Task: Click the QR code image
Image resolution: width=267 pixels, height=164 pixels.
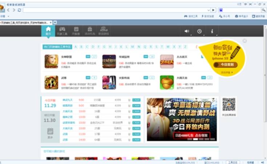Action: 229,104
